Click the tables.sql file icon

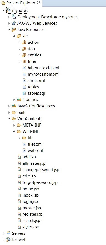click(x=24, y=93)
